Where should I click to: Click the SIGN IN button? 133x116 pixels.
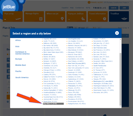114,8
